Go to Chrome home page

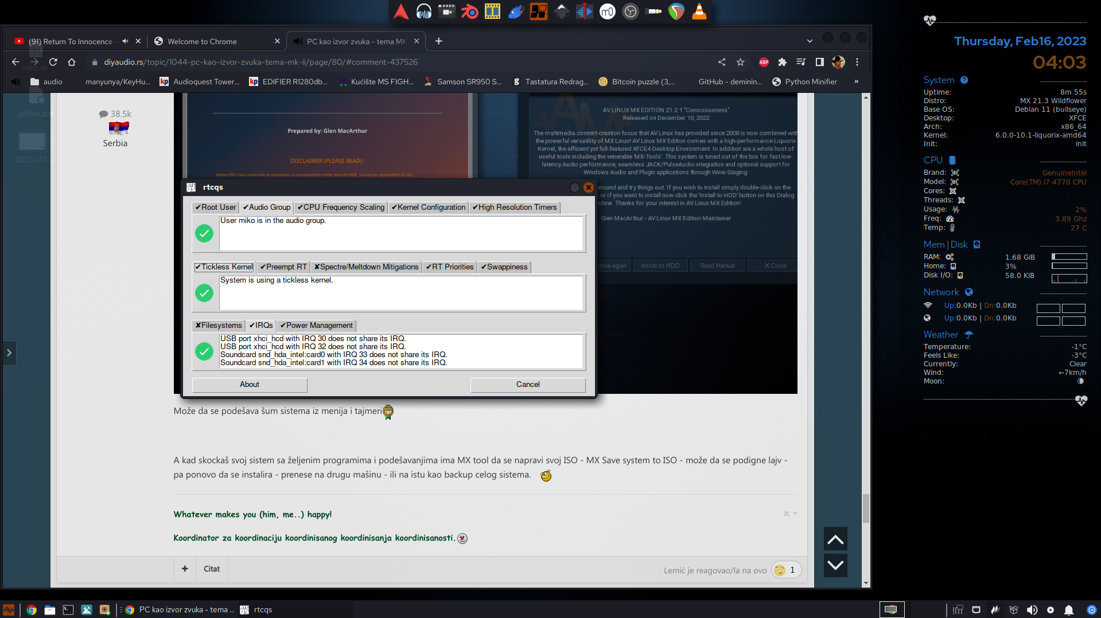[x=72, y=62]
